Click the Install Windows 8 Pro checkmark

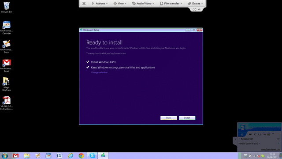click(x=88, y=62)
